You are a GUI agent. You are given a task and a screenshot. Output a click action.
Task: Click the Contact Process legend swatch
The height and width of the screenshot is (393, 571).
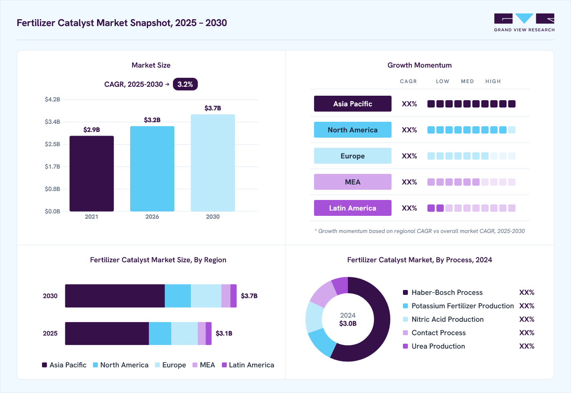[405, 333]
